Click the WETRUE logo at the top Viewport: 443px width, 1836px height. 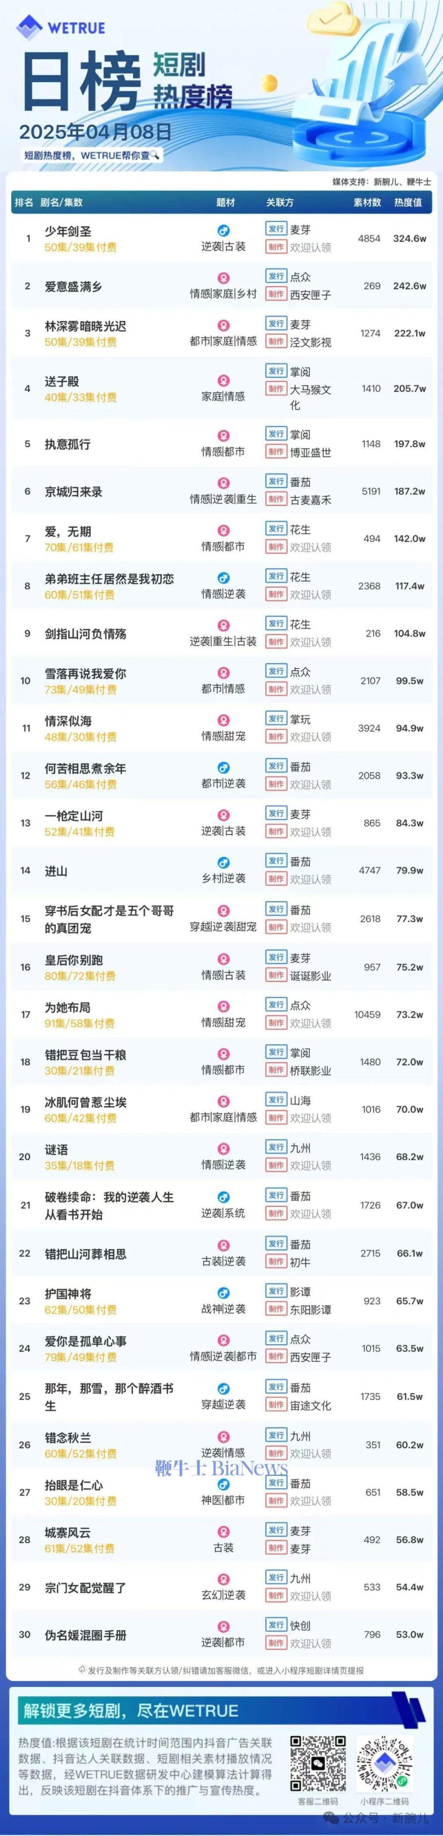(x=61, y=28)
